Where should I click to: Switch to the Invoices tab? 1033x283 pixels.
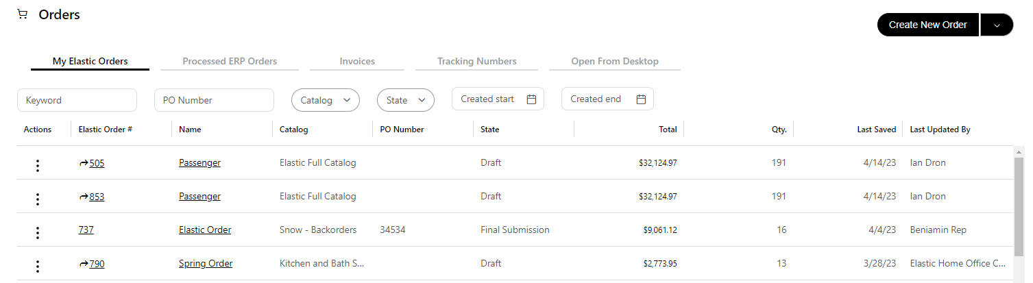(x=357, y=62)
